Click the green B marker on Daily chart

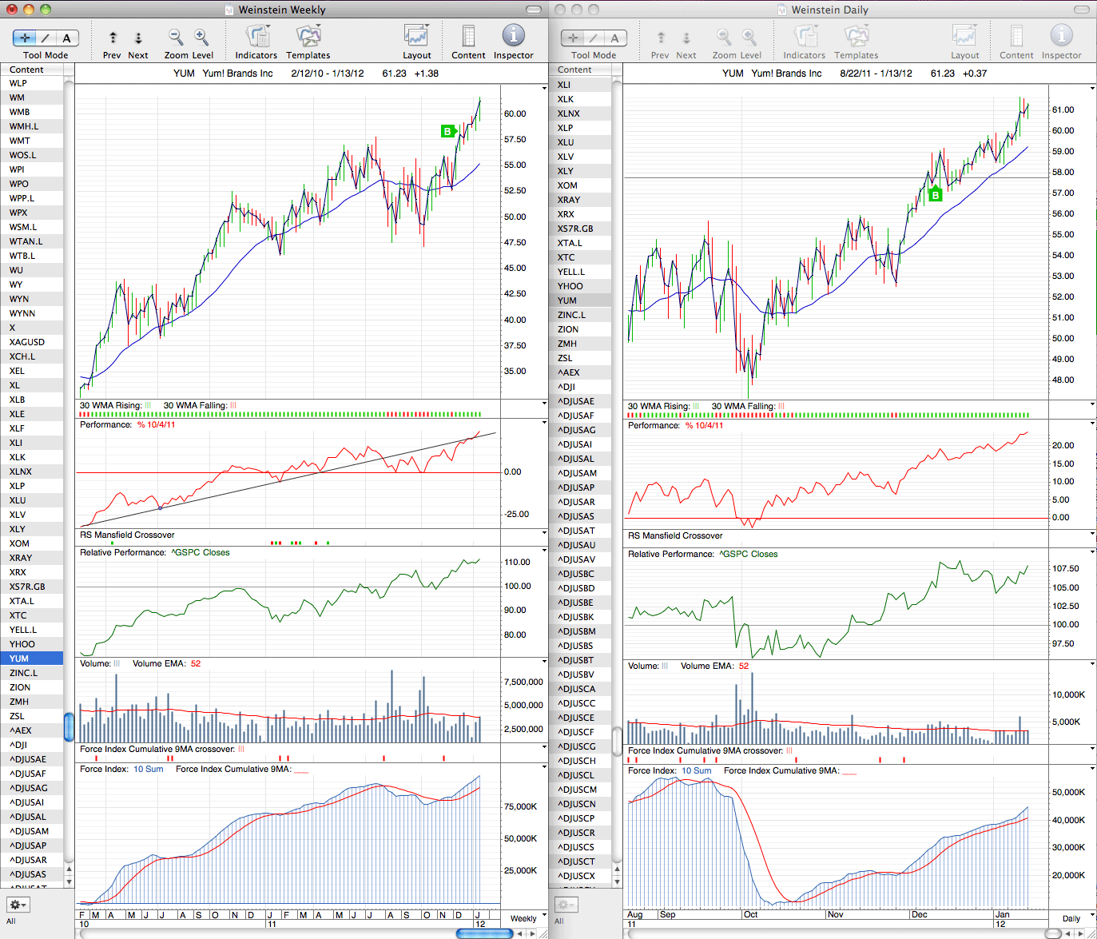(936, 195)
